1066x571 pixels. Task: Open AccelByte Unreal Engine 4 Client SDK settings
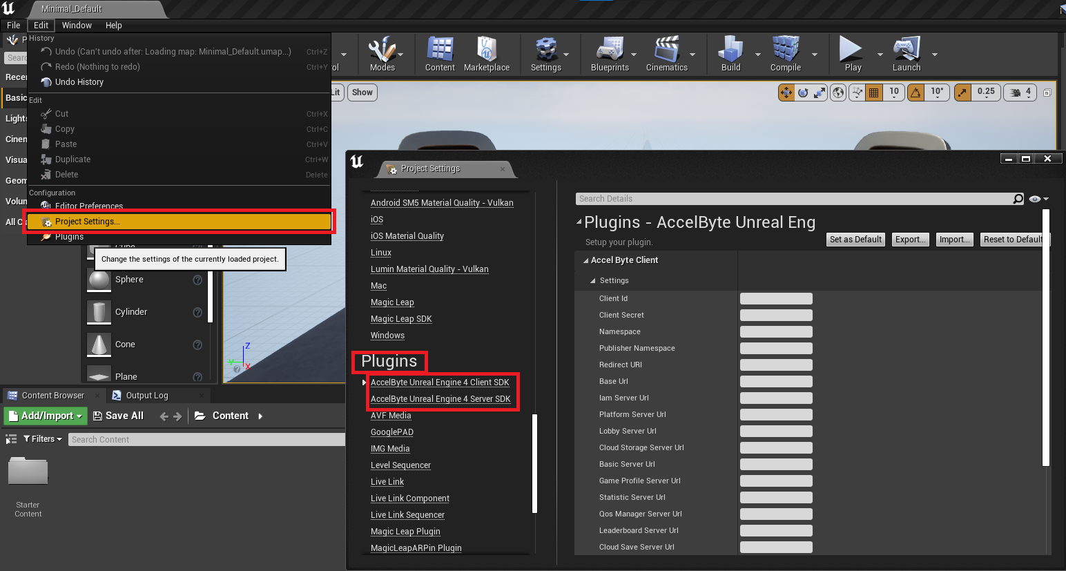440,383
